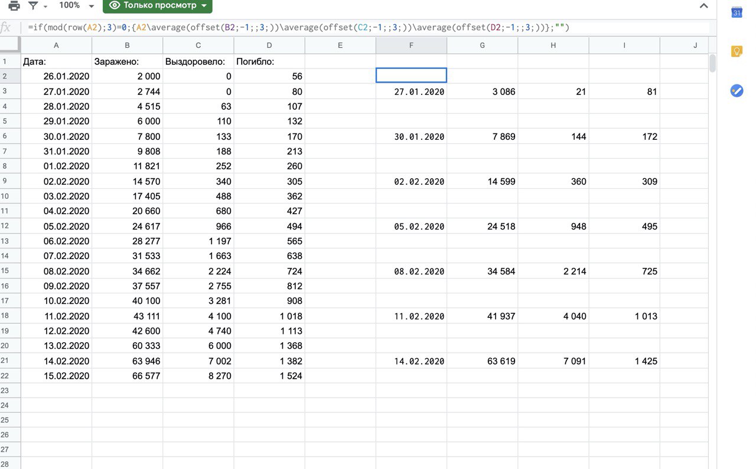Image resolution: width=756 pixels, height=469 pixels.
Task: Click cell containing 41 937
Action: [483, 316]
